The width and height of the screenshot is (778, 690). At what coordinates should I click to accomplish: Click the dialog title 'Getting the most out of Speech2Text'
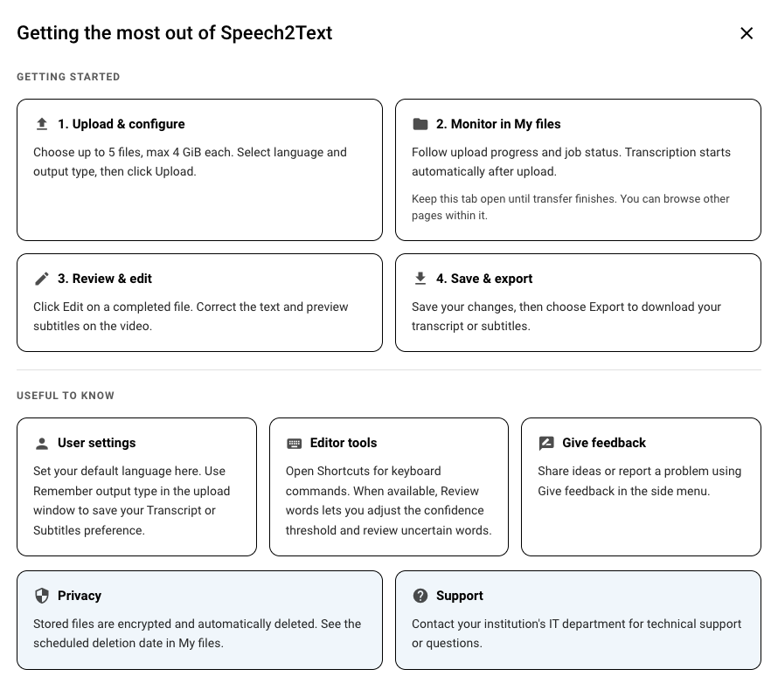click(x=175, y=33)
